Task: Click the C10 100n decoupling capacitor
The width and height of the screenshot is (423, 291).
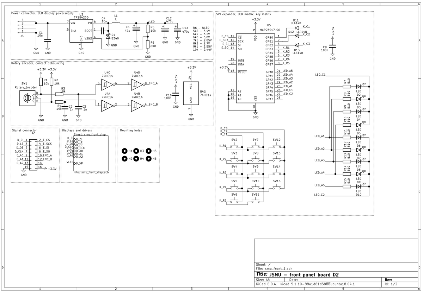Action: point(176,94)
